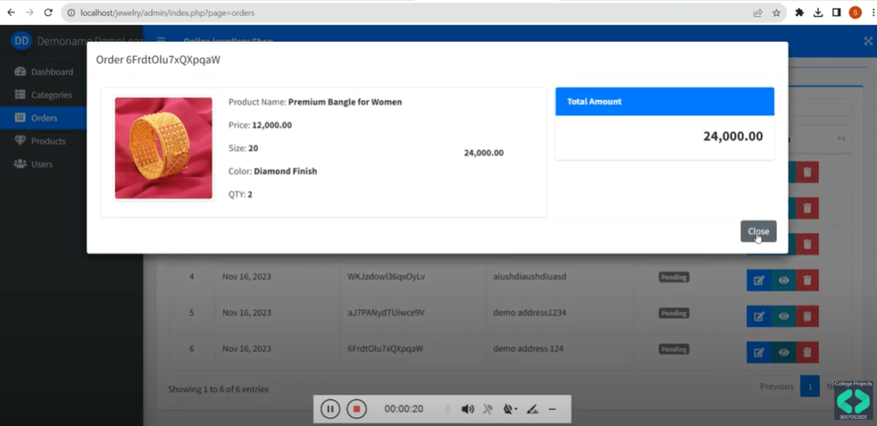
Task: Click address 'aiushdiaushdiuasd'
Action: pyautogui.click(x=529, y=276)
